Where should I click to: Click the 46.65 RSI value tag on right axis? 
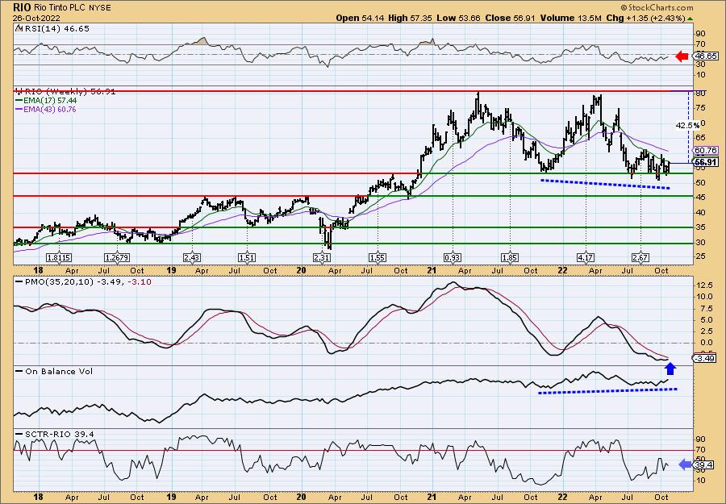705,56
